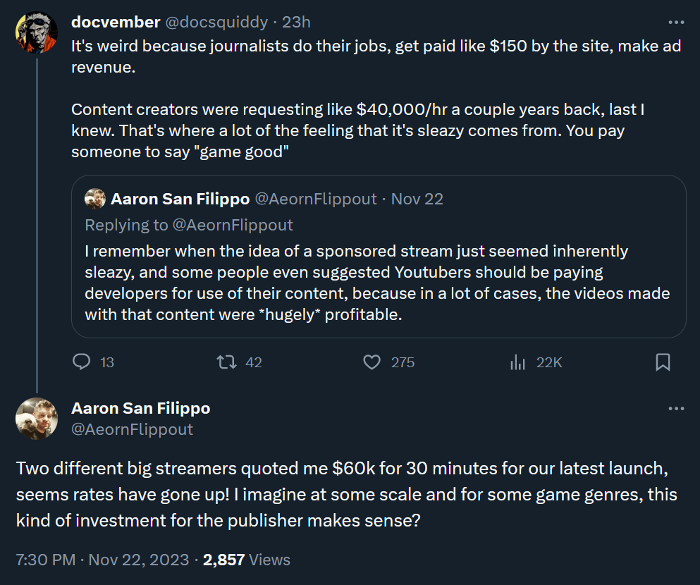Open more options on Aaron's reply tweet
Image resolution: width=700 pixels, height=585 pixels.
pyautogui.click(x=676, y=408)
